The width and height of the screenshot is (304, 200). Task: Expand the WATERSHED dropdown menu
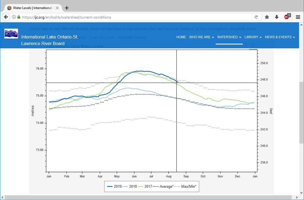(229, 37)
